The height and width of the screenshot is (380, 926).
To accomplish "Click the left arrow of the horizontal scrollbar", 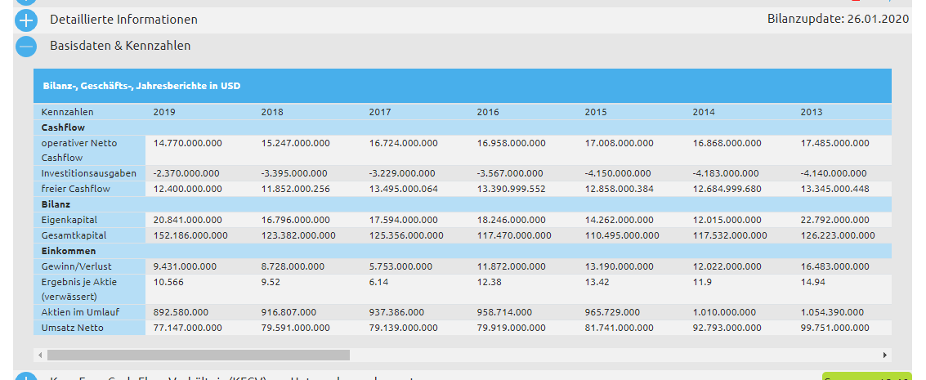I will (40, 355).
